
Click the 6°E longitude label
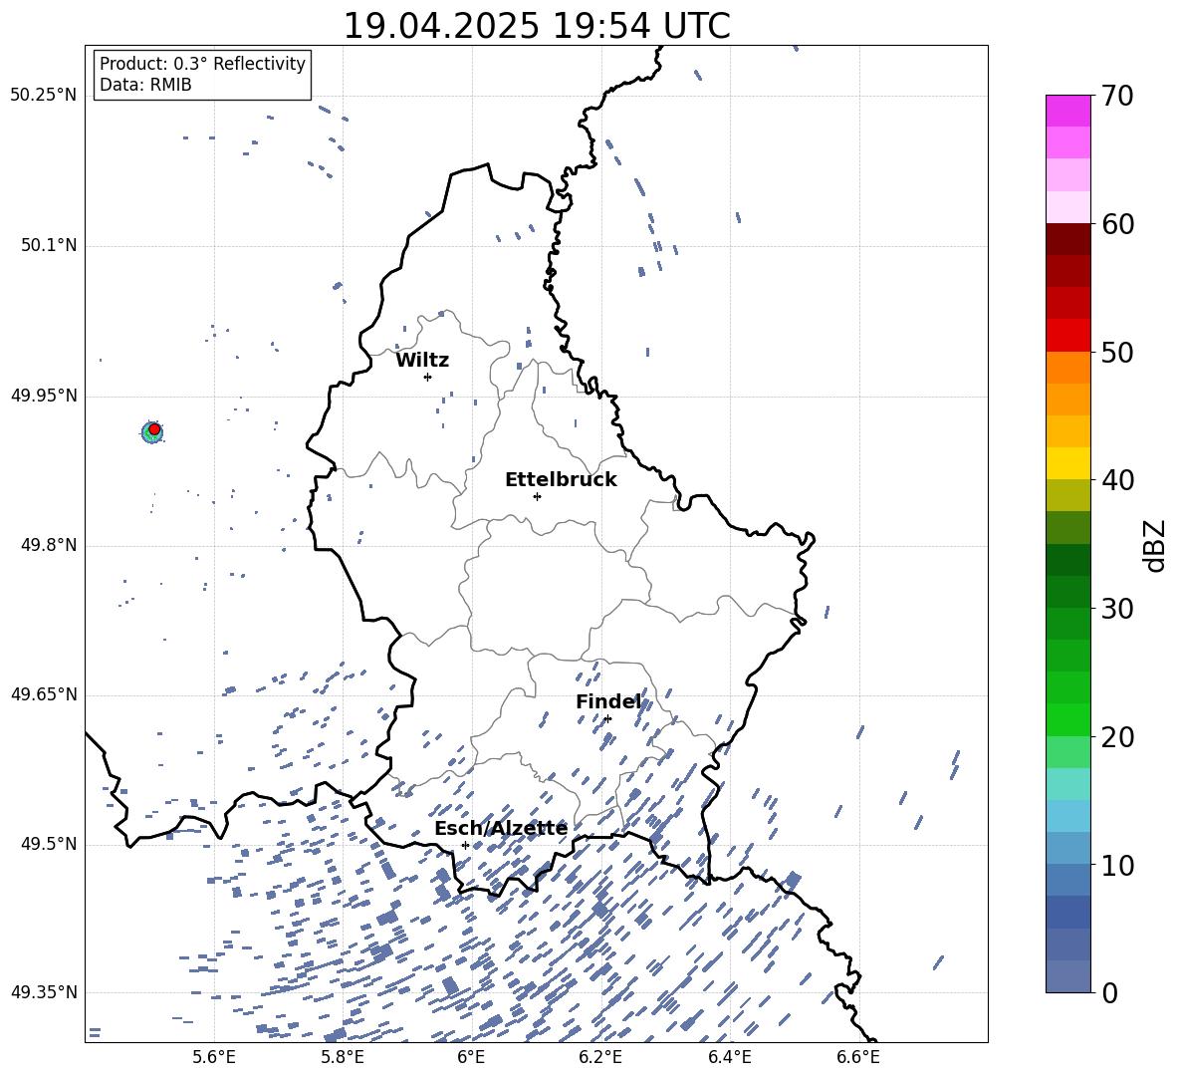tap(471, 1058)
